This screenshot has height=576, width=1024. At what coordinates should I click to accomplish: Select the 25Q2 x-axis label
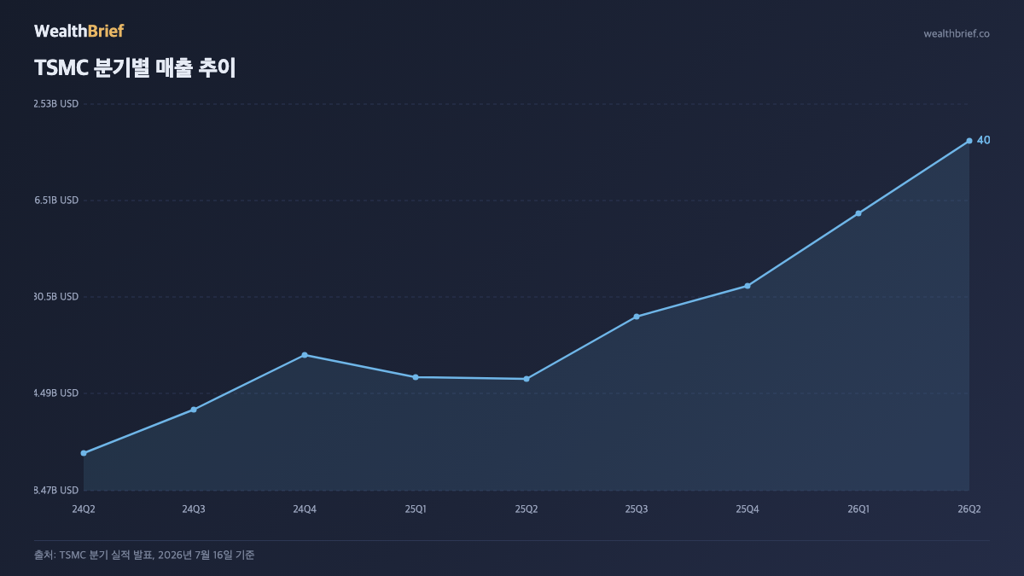click(527, 509)
